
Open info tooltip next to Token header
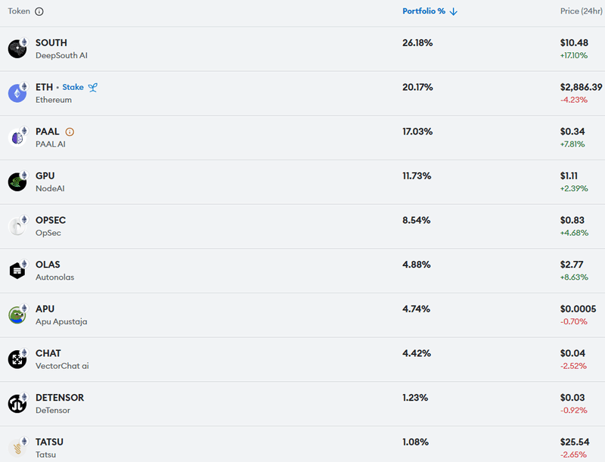pos(39,11)
